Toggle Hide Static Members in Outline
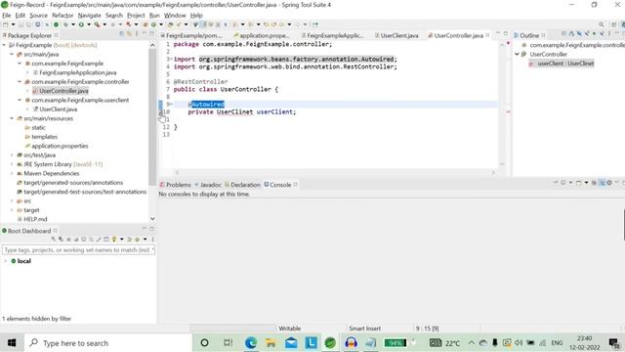625x352 pixels. click(587, 34)
